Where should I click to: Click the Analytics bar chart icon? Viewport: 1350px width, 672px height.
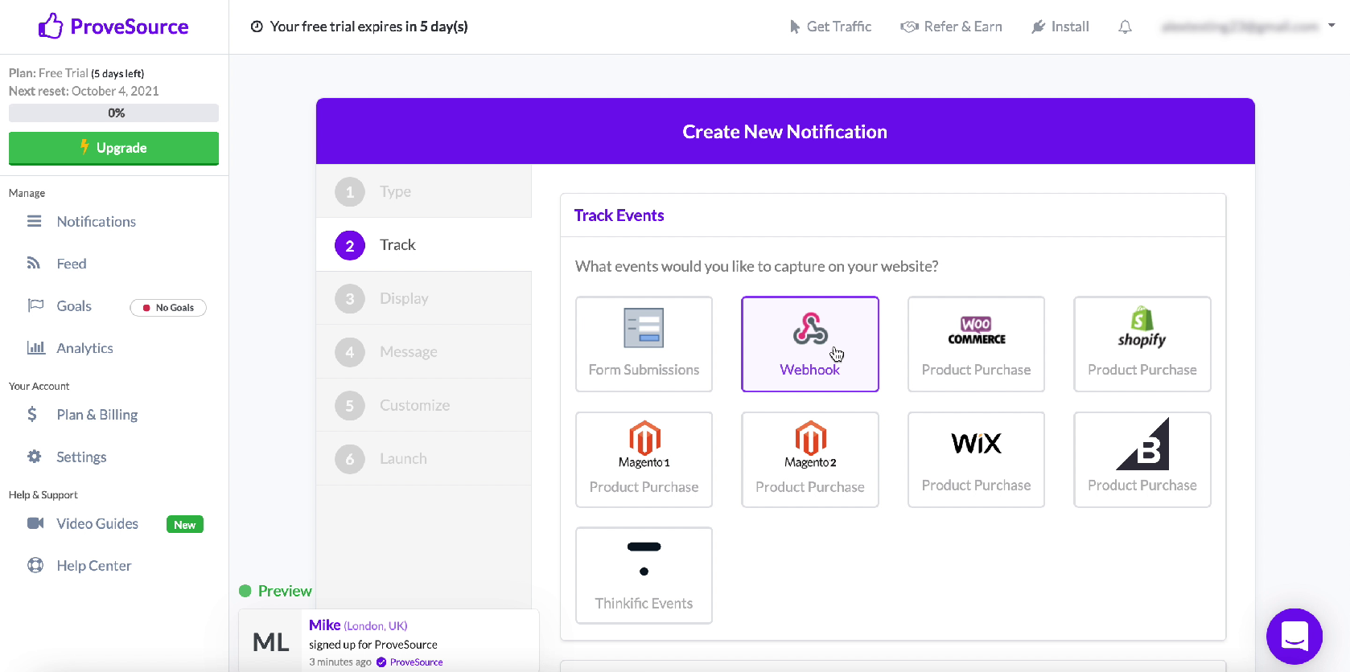tap(35, 347)
